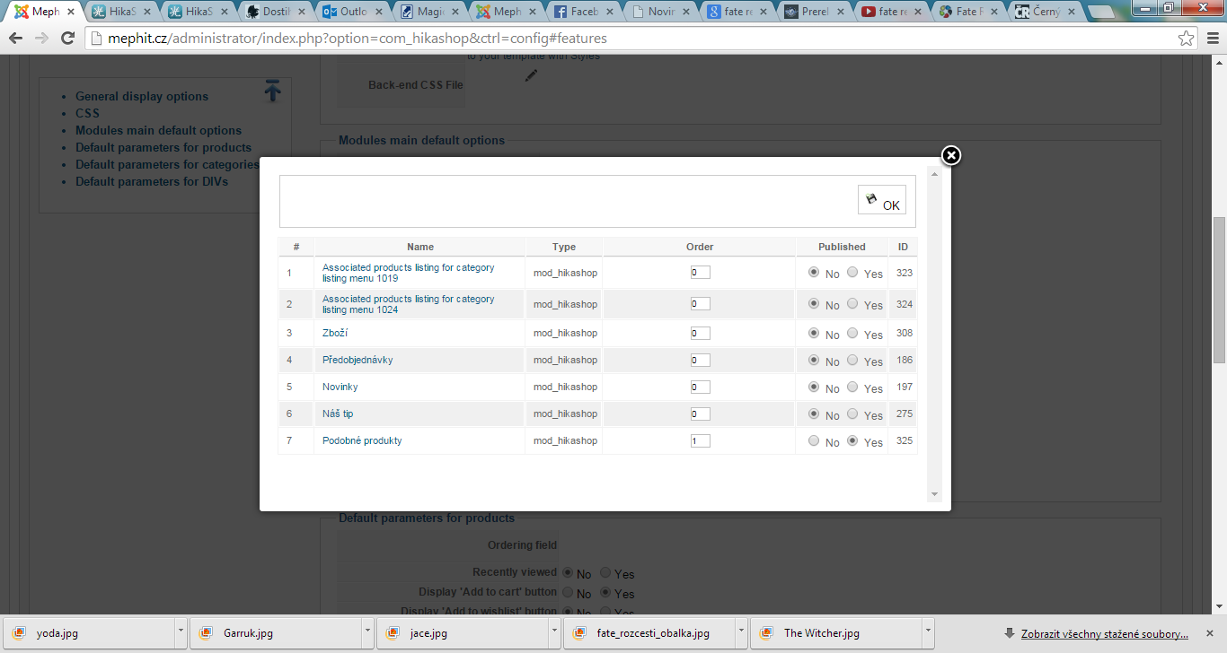Select No for Zboží published

pos(814,333)
